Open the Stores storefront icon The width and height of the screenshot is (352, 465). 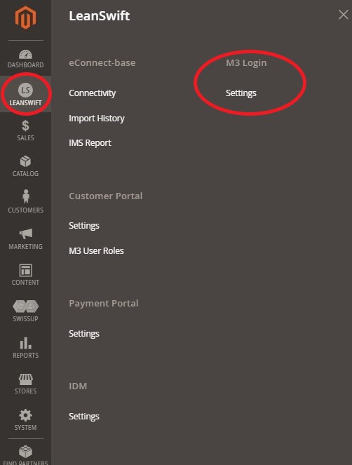25,379
